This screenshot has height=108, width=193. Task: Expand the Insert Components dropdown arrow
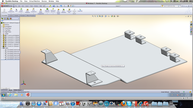coord(11,13)
